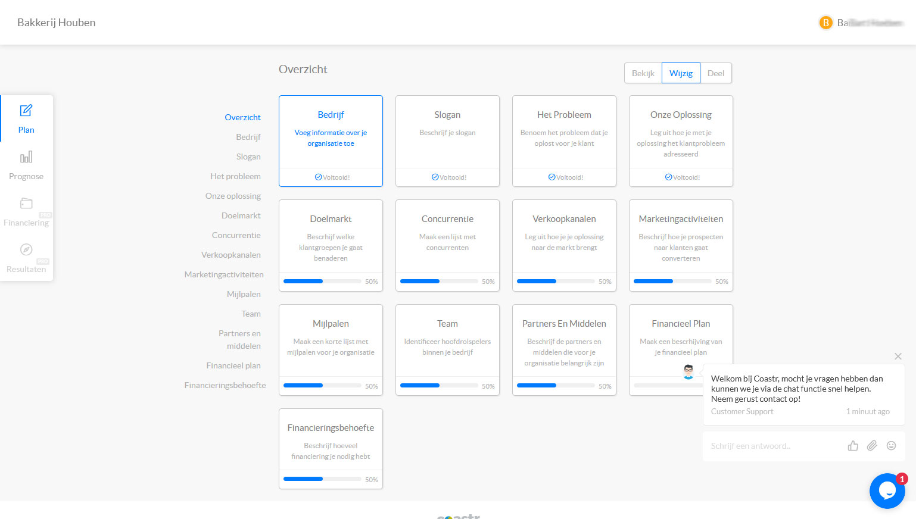Click the Mijlpalen card progress bar
916x519 pixels.
click(322, 386)
